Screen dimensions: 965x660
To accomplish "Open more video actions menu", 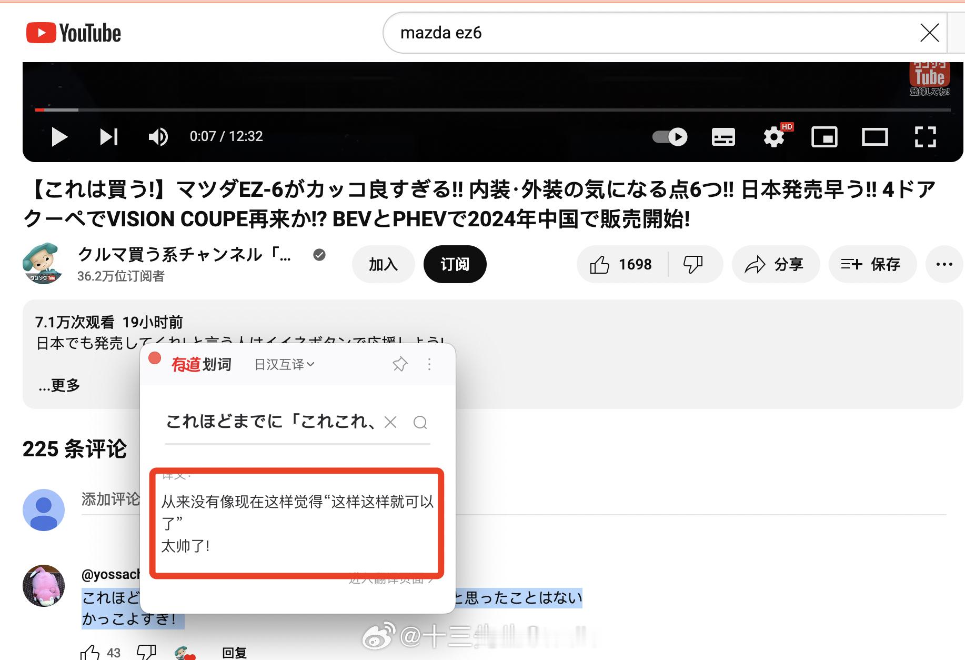I will pos(944,264).
